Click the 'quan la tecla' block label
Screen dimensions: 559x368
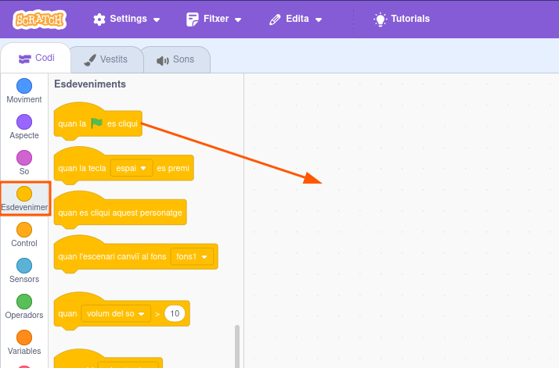82,168
